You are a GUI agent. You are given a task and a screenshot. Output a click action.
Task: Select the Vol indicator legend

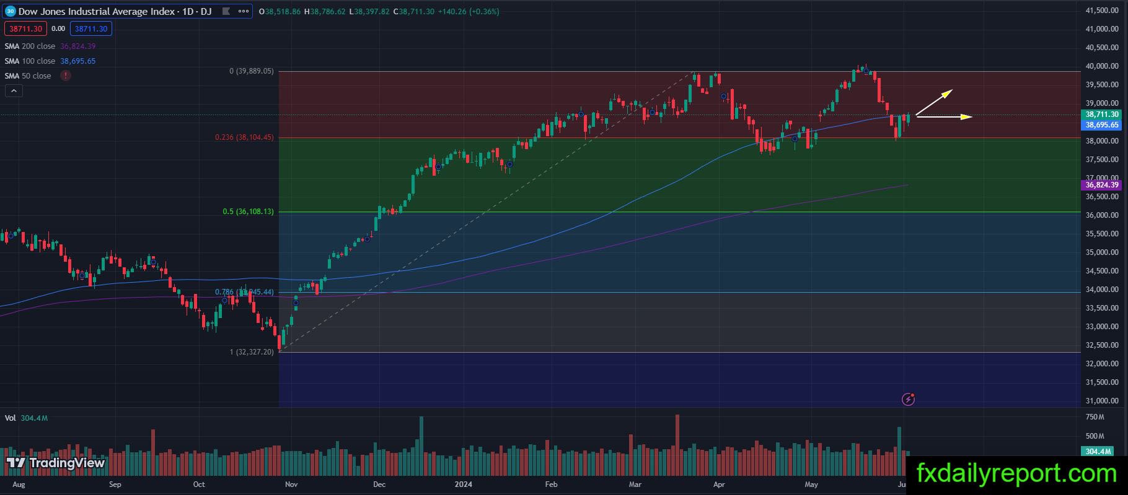pos(10,418)
